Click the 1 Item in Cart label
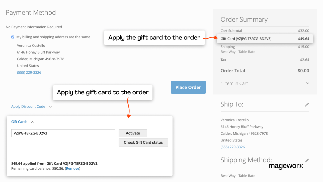Screen dimensions: 323x182 234,83
